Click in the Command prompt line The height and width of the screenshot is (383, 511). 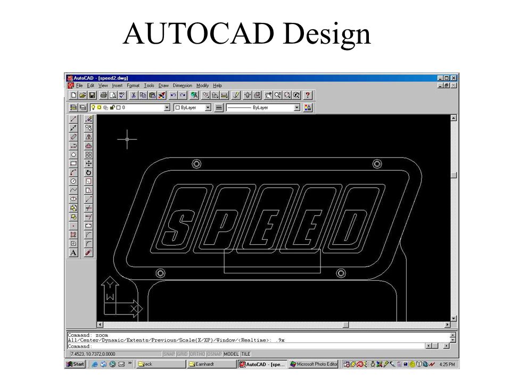coord(246,346)
